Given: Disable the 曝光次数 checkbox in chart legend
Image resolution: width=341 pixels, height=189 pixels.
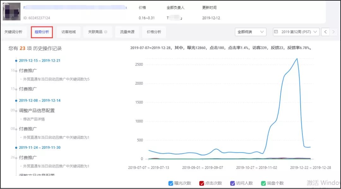Looking at the screenshot, I should pyautogui.click(x=170, y=183).
